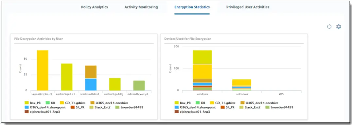Toggle Snowdev94493 legend in File Decryption chart
The image size is (352, 125).
click(129, 107)
